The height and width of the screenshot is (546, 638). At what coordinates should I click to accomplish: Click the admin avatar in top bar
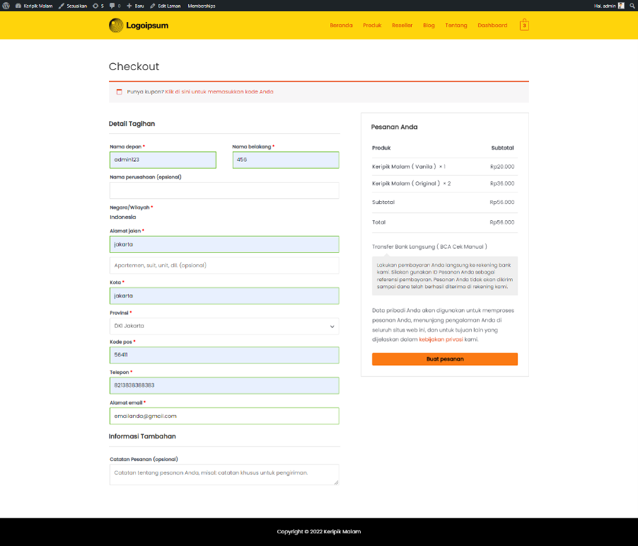(621, 6)
